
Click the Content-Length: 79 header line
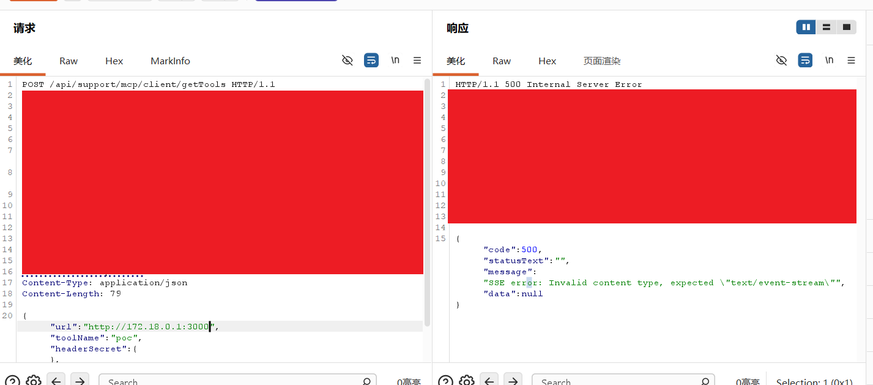click(72, 294)
